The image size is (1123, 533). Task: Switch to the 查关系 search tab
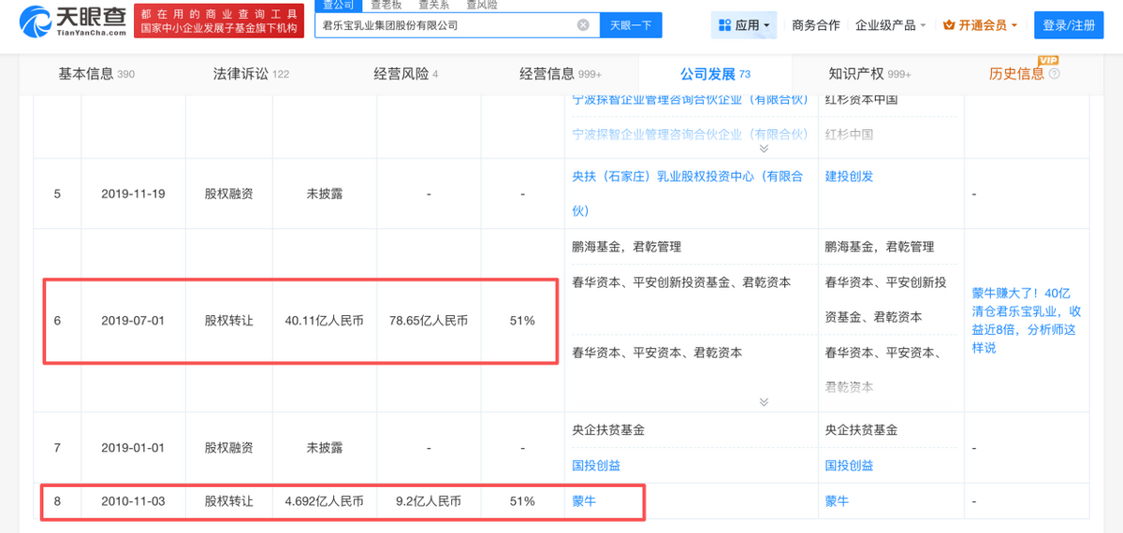click(433, 5)
